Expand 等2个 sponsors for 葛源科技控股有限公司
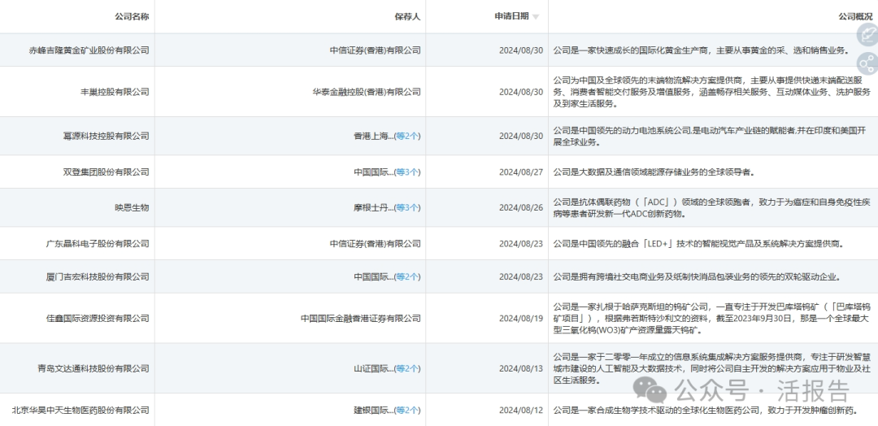 click(407, 136)
